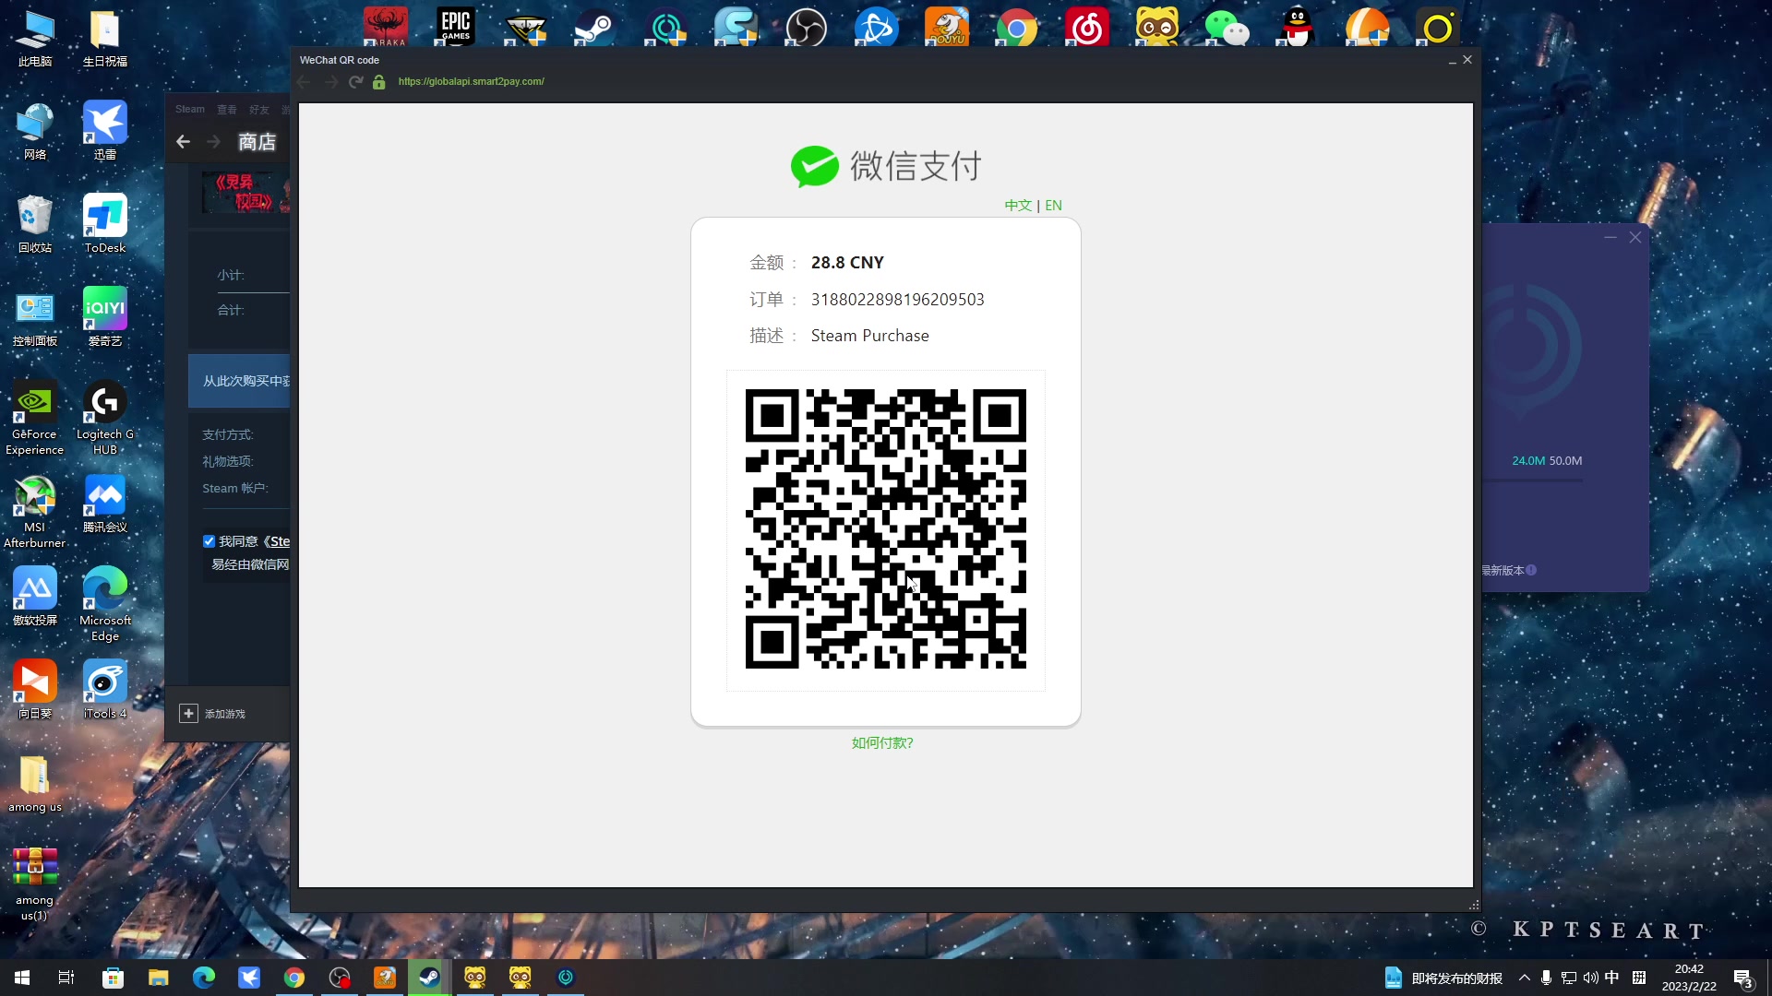The image size is (1772, 996).
Task: Click the 《灵异校园》 game thumbnail in Steam
Action: point(246,192)
